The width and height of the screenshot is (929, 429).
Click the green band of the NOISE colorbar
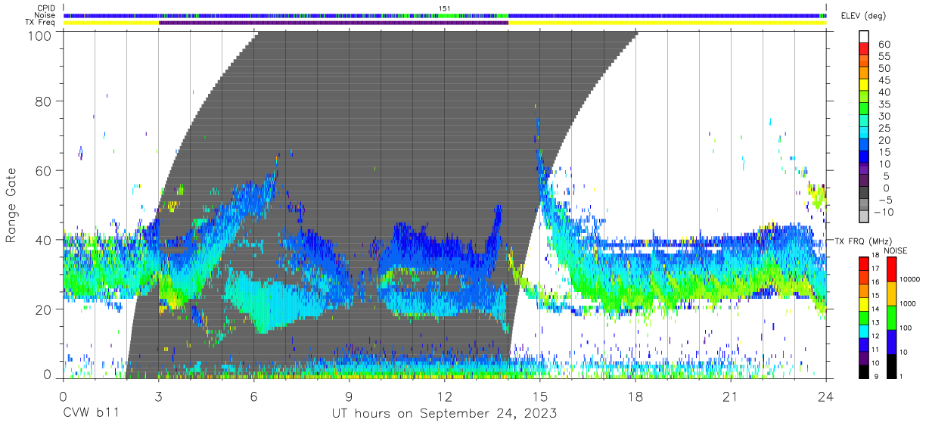pos(891,318)
